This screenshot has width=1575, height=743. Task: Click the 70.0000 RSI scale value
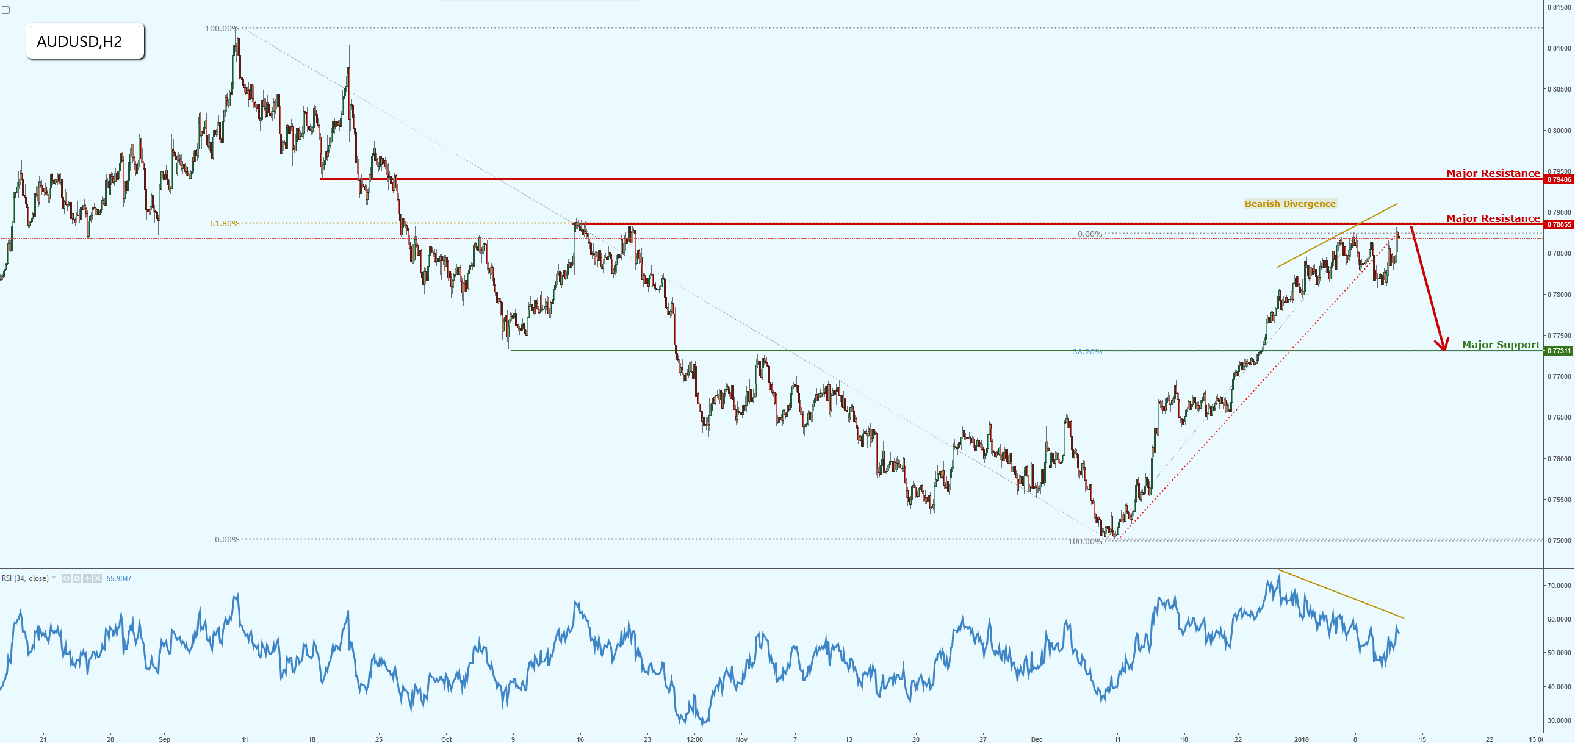click(1559, 586)
